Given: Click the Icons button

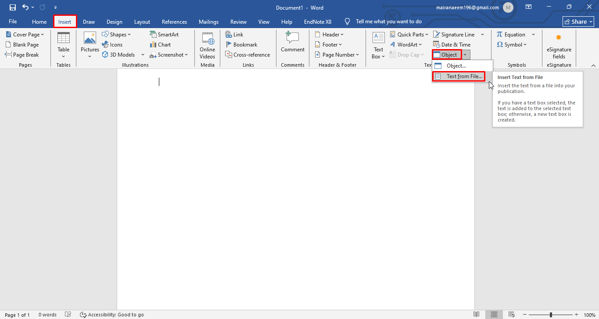Looking at the screenshot, I should point(112,45).
